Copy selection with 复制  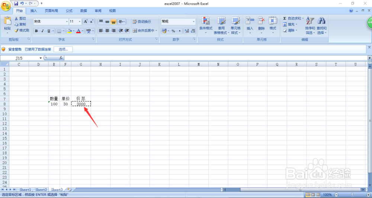pos(20,24)
